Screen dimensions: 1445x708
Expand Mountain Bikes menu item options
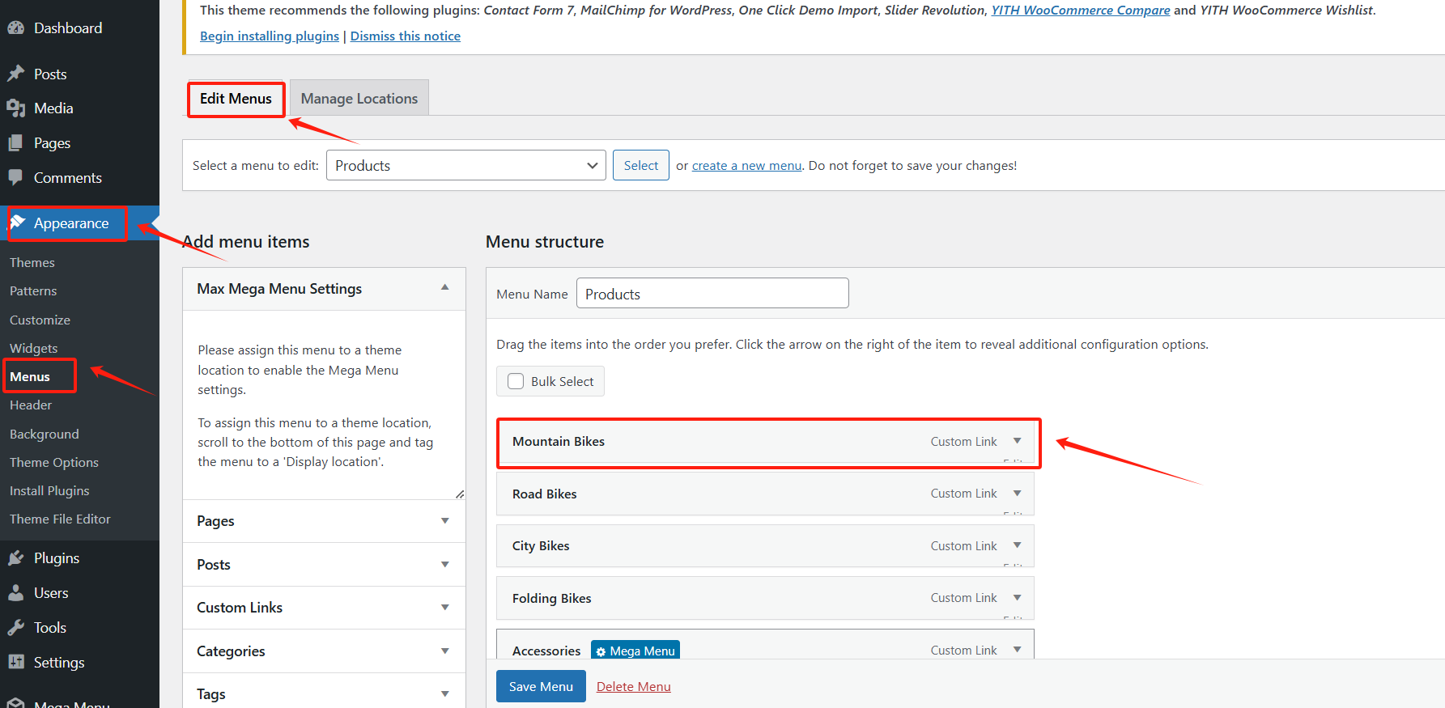pos(1018,441)
